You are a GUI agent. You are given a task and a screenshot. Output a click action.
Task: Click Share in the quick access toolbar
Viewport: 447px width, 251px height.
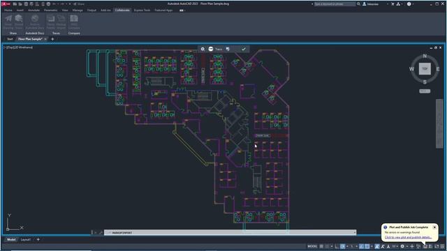tap(79, 4)
